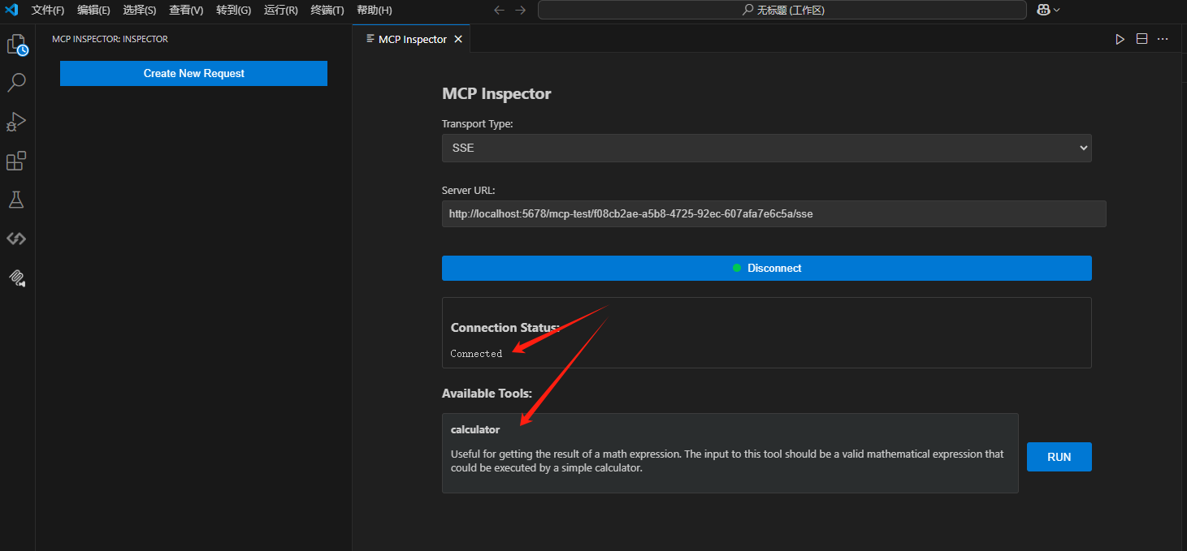Go back with the left arrow
This screenshot has height=551, width=1187.
500,10
